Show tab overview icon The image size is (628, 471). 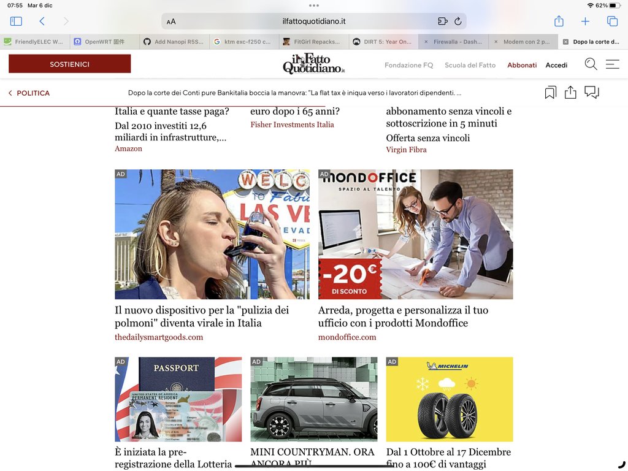click(613, 21)
